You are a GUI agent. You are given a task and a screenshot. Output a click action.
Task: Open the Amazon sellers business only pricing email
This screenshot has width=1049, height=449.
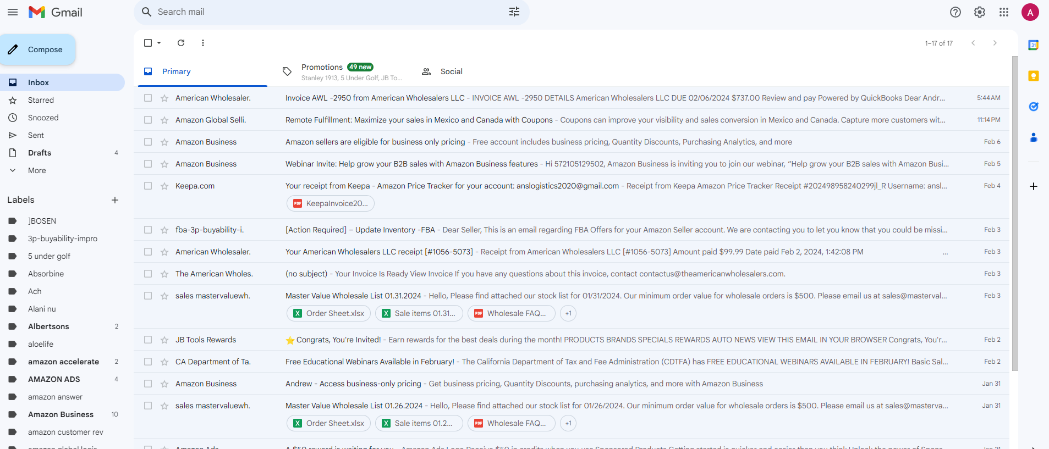tap(572, 142)
